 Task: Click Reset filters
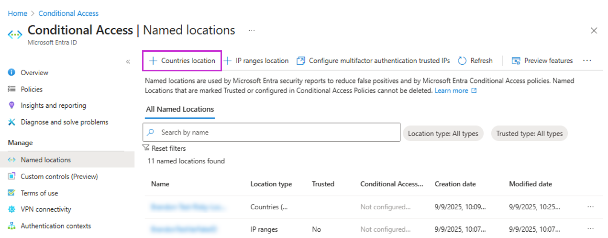169,148
